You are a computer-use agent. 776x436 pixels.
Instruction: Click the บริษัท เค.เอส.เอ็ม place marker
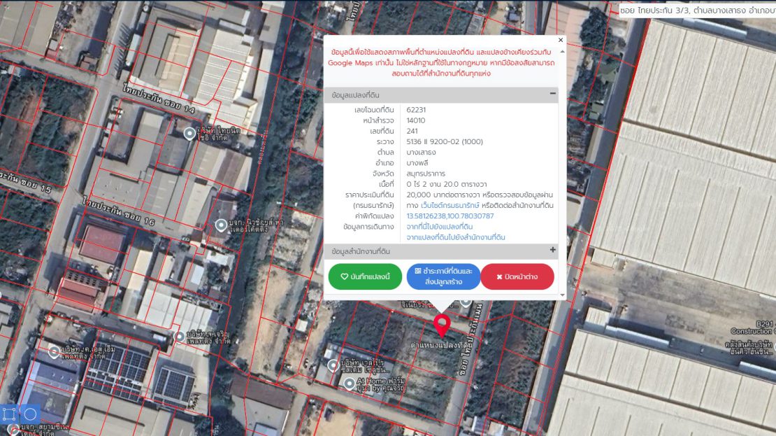point(53,353)
